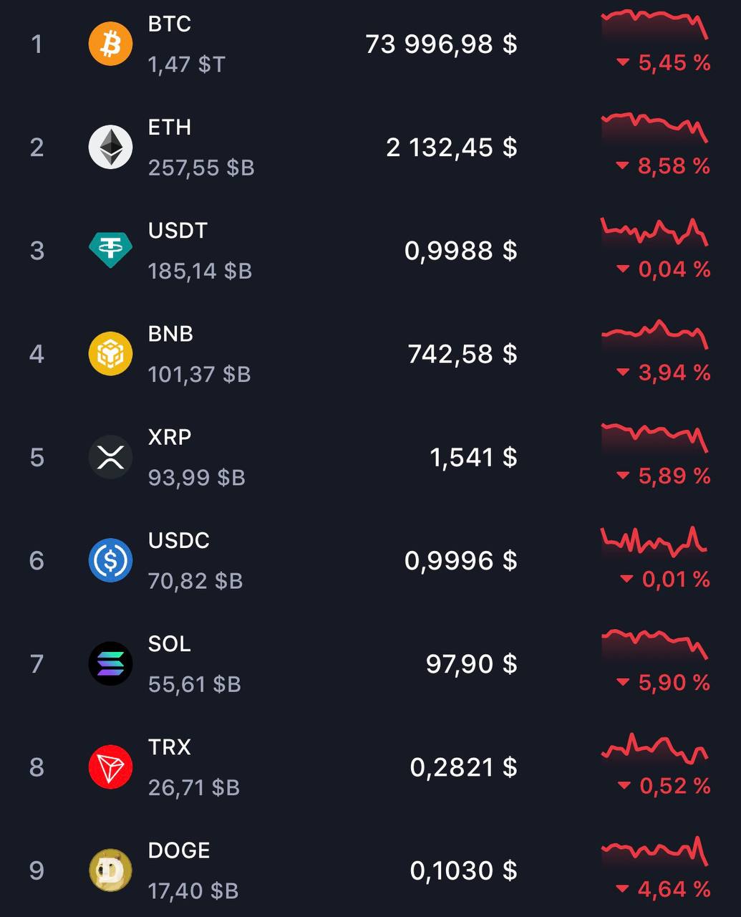Open the USDC sparkline price chart

tap(654, 542)
